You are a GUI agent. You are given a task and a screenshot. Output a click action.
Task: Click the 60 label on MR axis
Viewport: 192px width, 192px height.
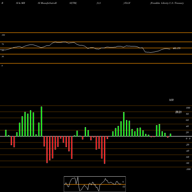point(187,120)
